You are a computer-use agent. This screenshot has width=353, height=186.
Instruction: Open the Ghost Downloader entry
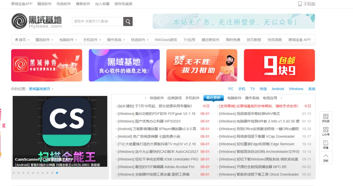tap(259, 174)
